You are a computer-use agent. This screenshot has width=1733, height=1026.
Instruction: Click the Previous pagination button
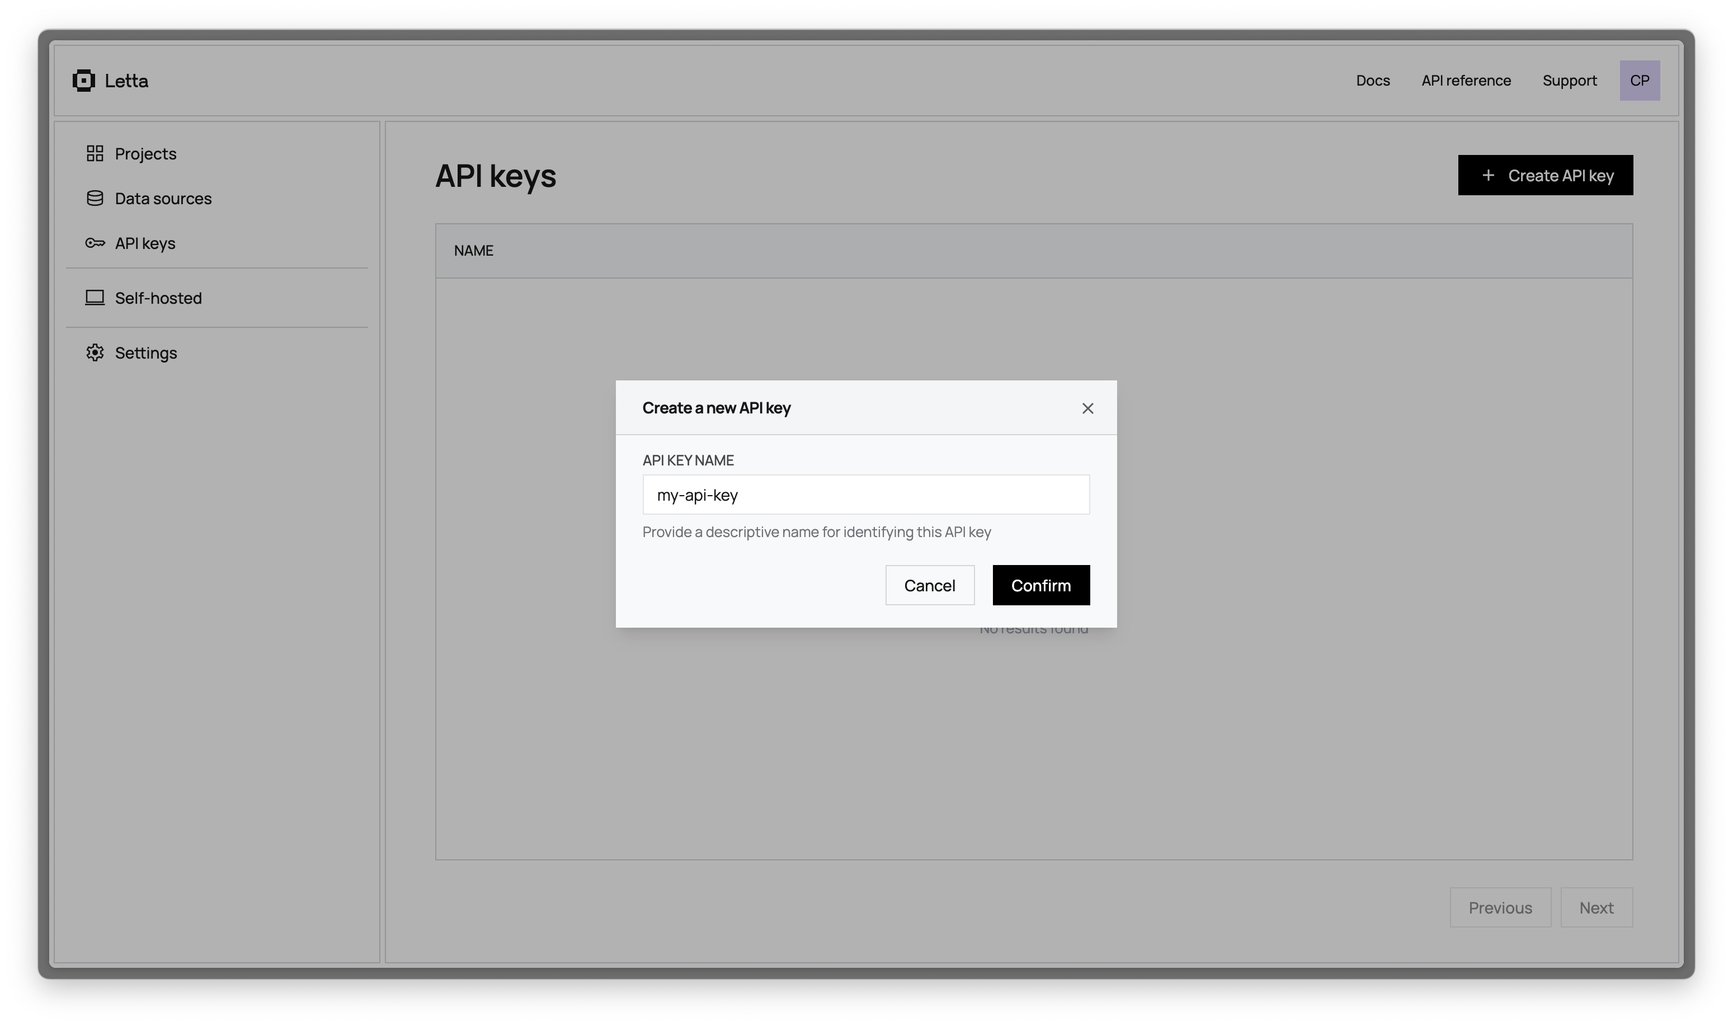pyautogui.click(x=1500, y=907)
